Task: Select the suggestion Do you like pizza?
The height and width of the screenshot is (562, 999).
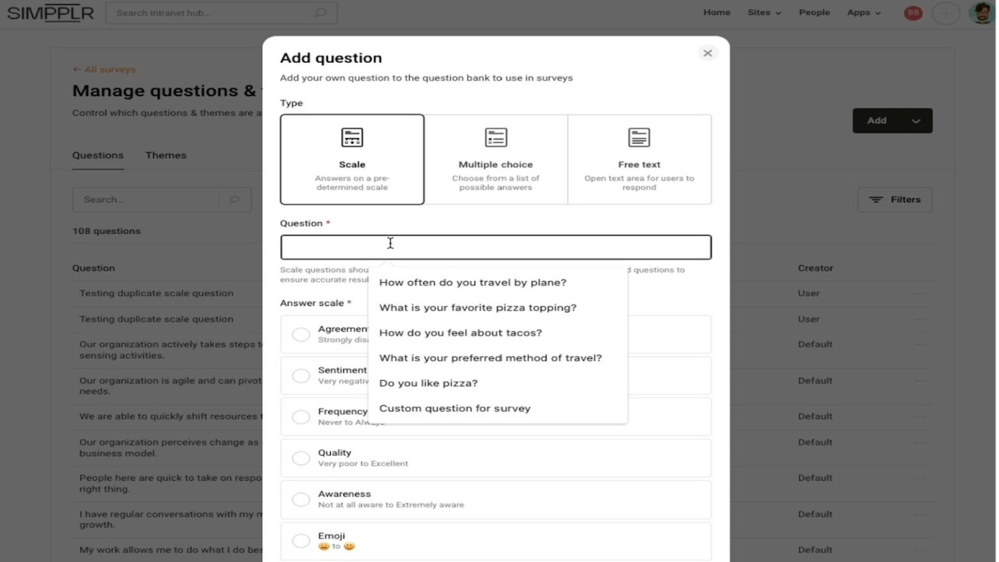Action: tap(428, 383)
